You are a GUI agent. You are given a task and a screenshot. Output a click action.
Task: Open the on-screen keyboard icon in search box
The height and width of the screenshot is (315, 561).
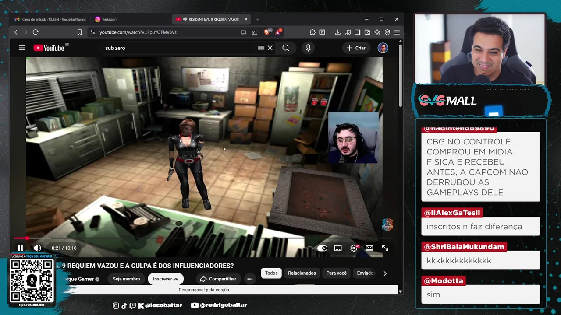[261, 48]
